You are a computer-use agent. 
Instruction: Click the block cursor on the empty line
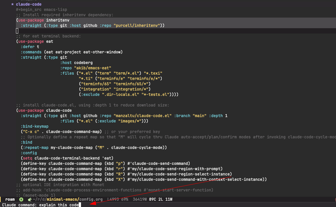click(17, 31)
